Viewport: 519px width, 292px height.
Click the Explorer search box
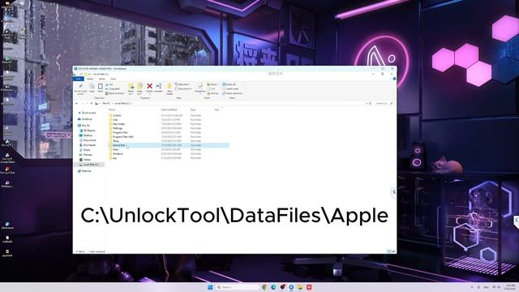384,103
